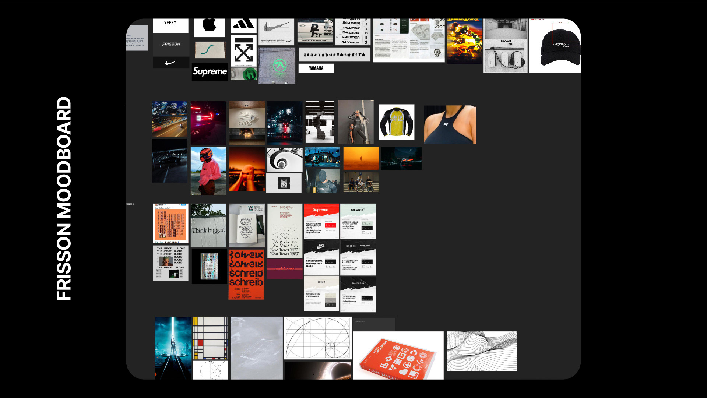Open the wall sculpture interior photo
Viewport: 707px width, 398px height.
[x=247, y=123]
